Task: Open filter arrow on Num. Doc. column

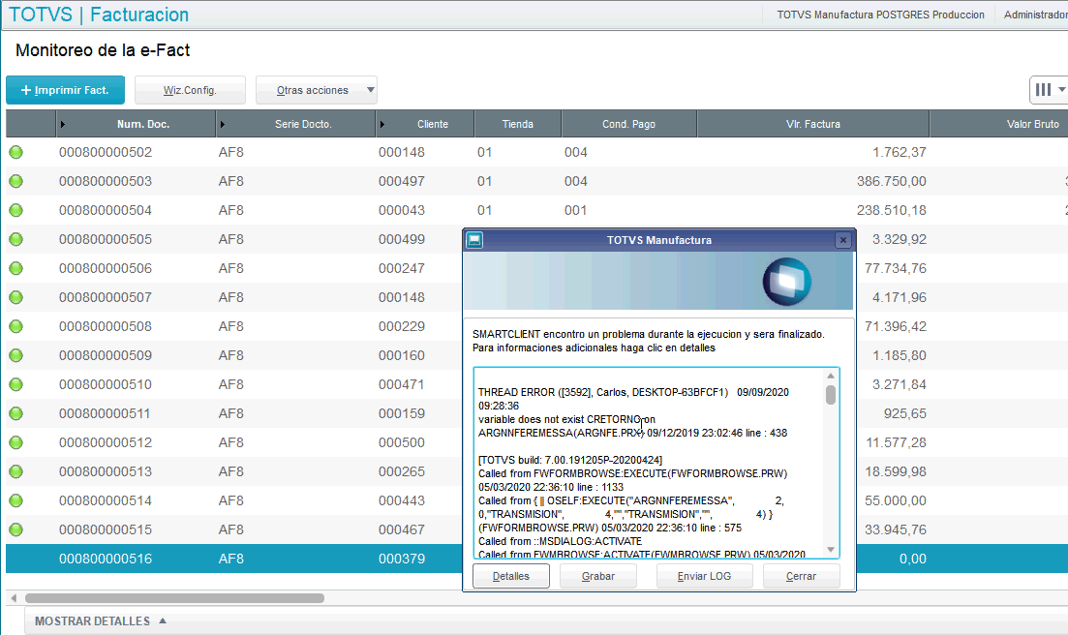Action: click(x=63, y=124)
